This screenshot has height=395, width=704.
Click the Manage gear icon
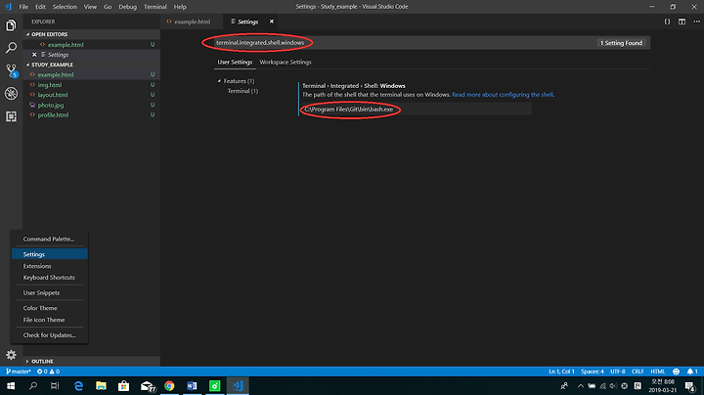coord(11,355)
